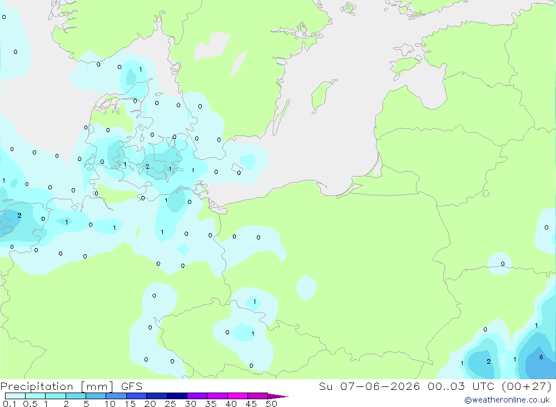Click the legend scale label "45"

coord(251,404)
